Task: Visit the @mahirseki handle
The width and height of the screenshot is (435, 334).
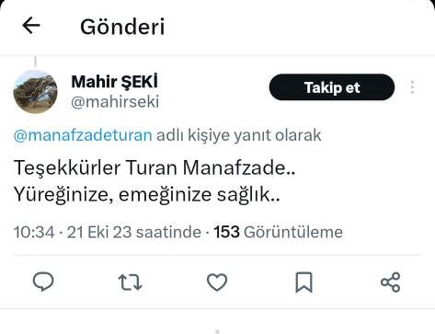Action: (x=115, y=102)
